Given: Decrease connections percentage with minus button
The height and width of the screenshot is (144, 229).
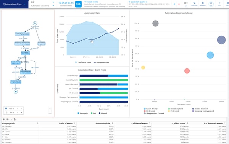Looking at the screenshot, I should click(18, 112).
